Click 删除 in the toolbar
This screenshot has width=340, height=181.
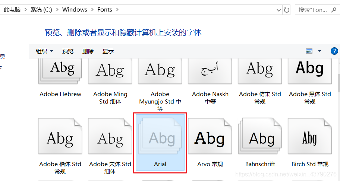click(x=88, y=51)
